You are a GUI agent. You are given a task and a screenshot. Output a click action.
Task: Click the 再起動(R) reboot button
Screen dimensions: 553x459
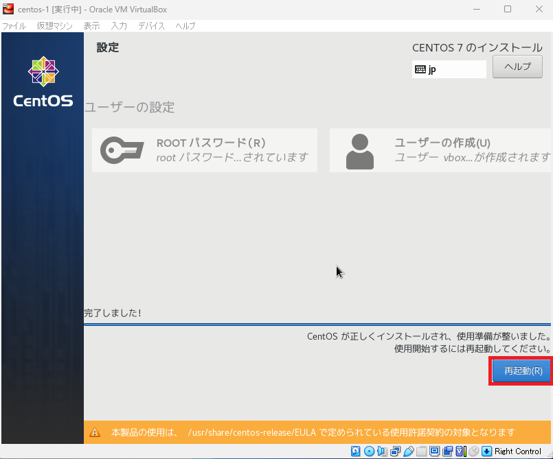[x=521, y=370]
